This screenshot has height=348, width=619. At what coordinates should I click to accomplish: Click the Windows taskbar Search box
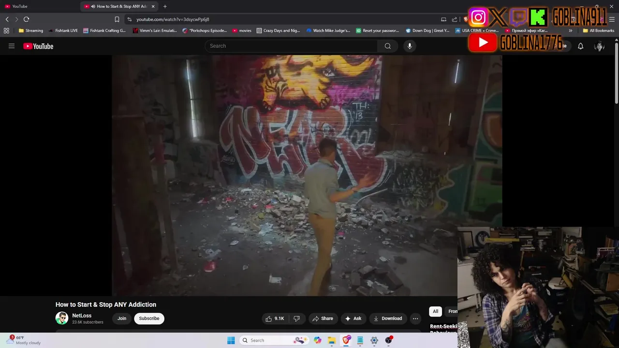[274, 340]
